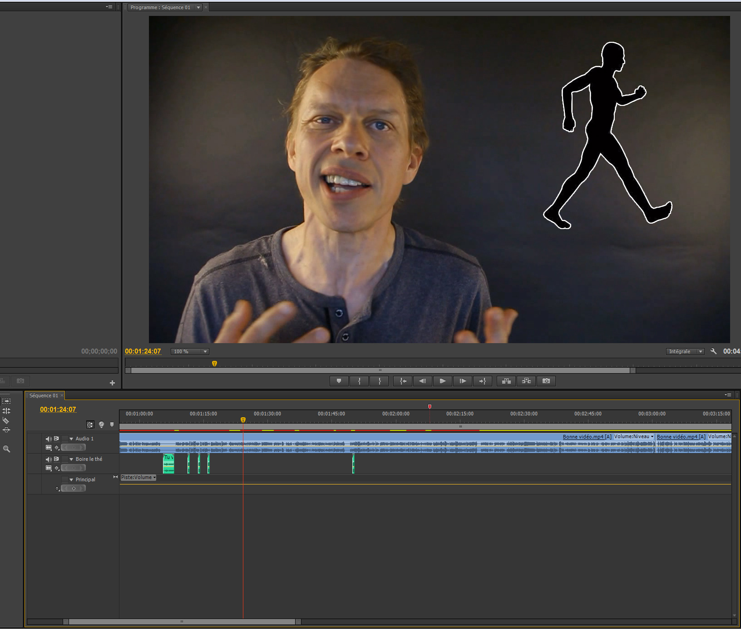Select the Zoom tool in timeline toolbar

(6, 449)
